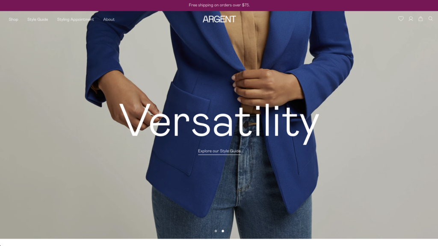Select the second carousel slide dot
Image resolution: width=438 pixels, height=246 pixels.
[222, 231]
